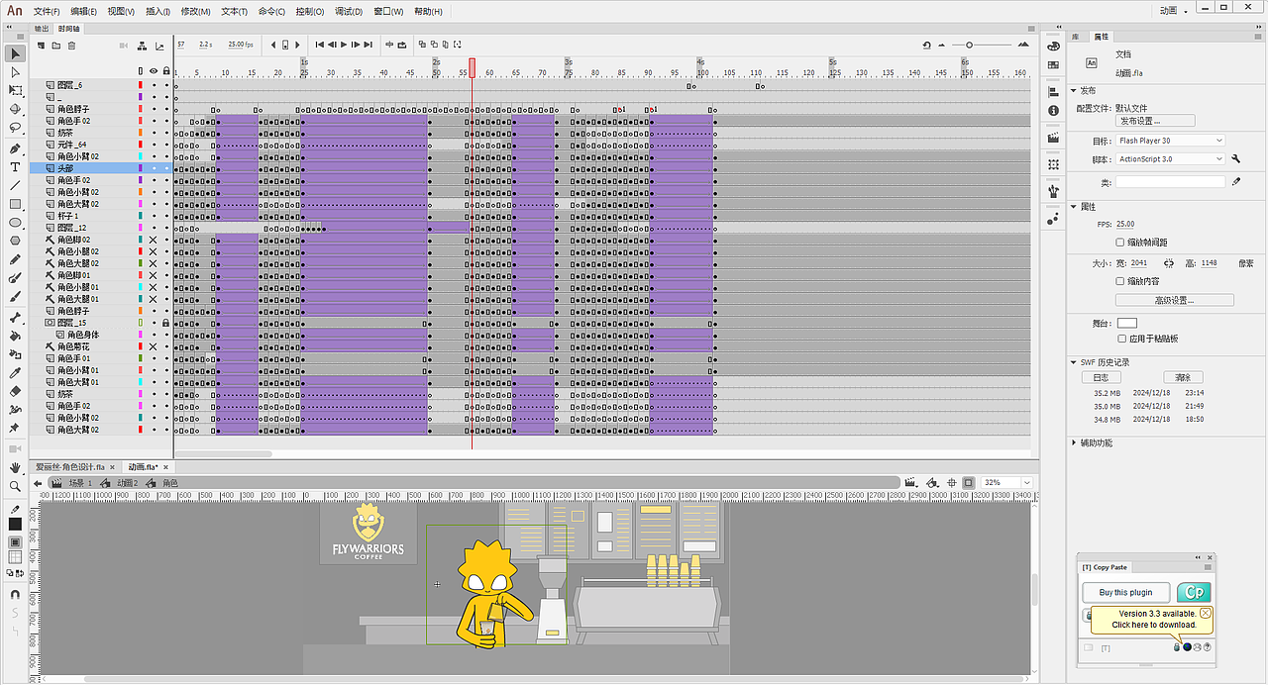Screen dimensions: 1268x685
Task: Select the Text tool
Action: click(15, 167)
